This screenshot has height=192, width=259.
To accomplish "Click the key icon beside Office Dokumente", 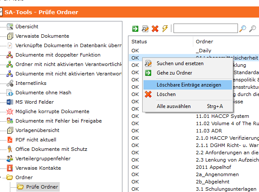I will click(10, 149).
